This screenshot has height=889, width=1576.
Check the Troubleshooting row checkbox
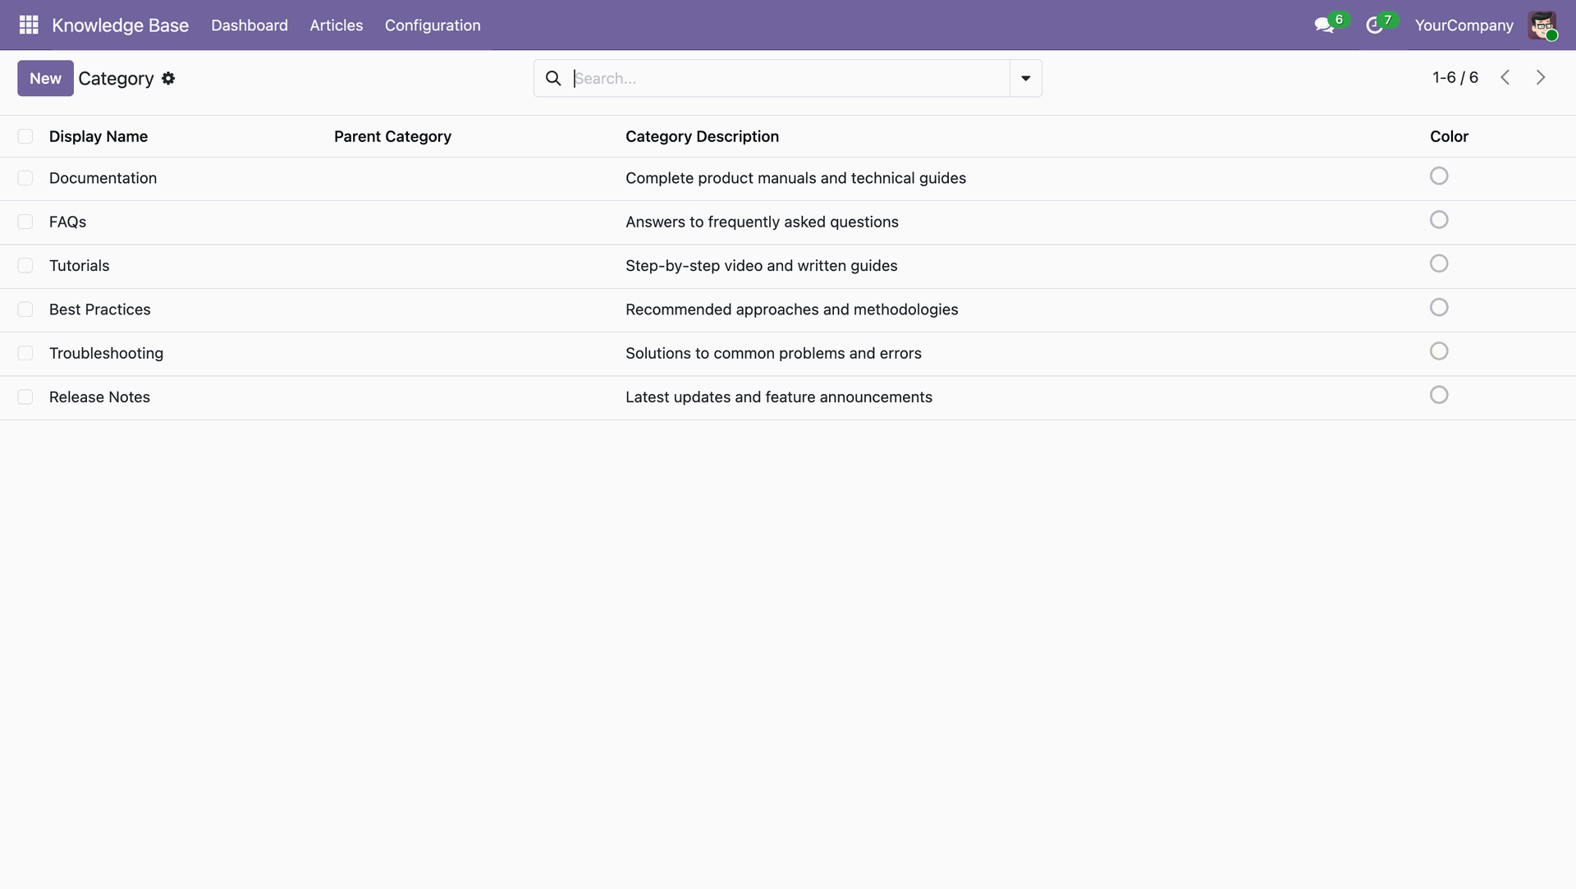pos(25,353)
